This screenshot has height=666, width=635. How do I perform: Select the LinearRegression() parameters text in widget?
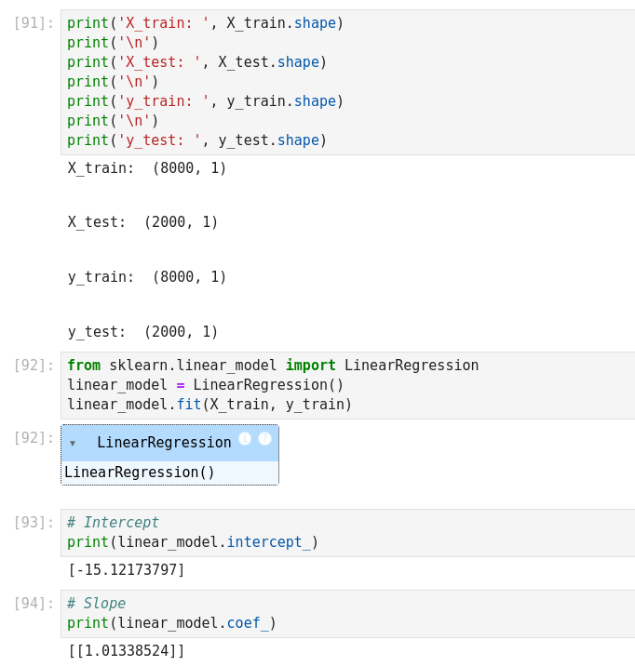(140, 473)
